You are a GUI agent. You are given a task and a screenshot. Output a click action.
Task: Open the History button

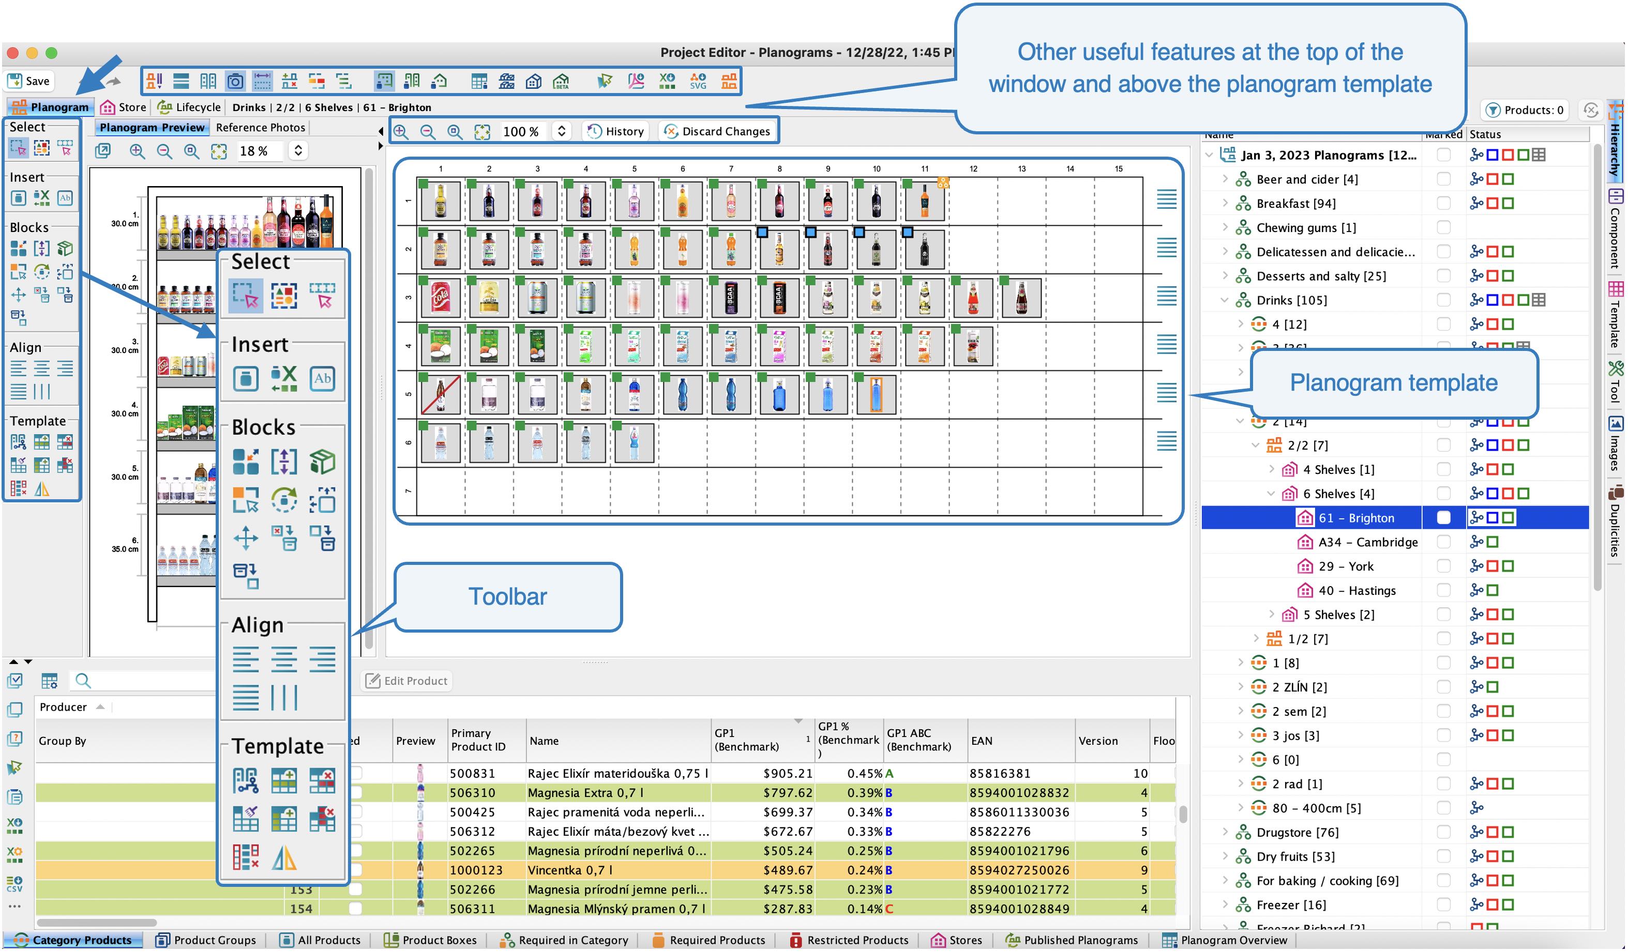tap(615, 132)
